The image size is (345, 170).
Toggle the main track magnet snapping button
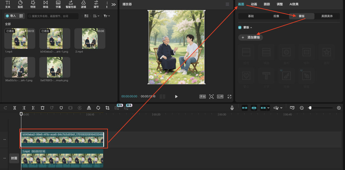[244, 108]
